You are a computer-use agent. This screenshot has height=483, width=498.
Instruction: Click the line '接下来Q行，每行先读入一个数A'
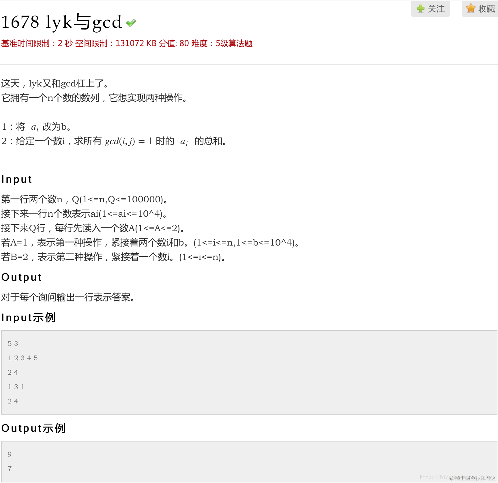[93, 228]
